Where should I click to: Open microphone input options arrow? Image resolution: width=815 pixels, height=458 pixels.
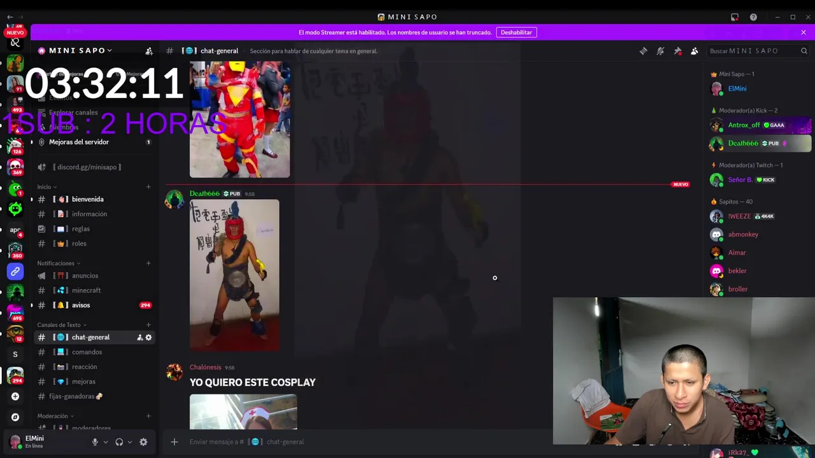pyautogui.click(x=106, y=442)
